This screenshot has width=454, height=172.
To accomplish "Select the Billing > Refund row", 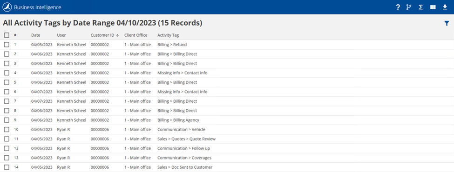I will 227,45.
